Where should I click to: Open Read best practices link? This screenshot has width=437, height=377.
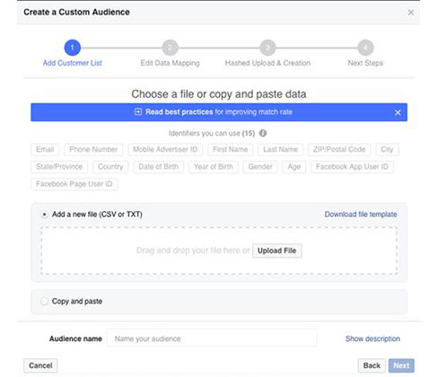pyautogui.click(x=179, y=112)
